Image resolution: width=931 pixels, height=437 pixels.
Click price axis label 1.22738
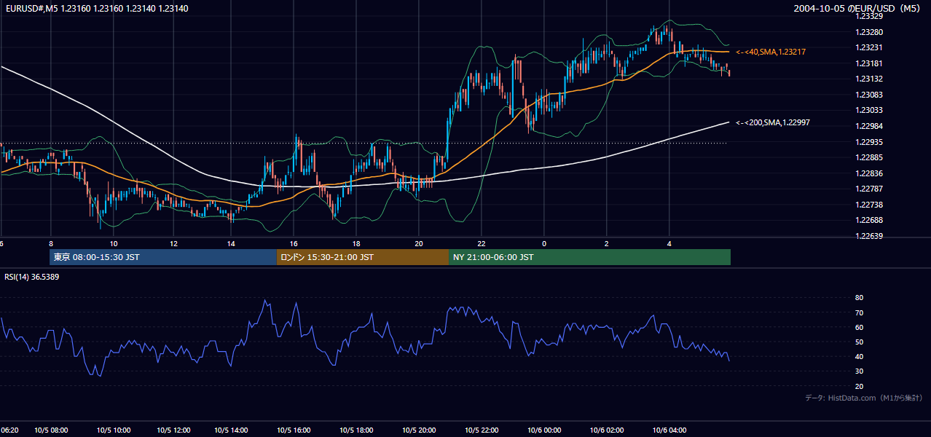[868, 205]
